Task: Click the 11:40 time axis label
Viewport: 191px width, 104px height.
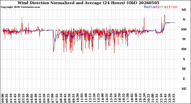Action: [x=86, y=98]
